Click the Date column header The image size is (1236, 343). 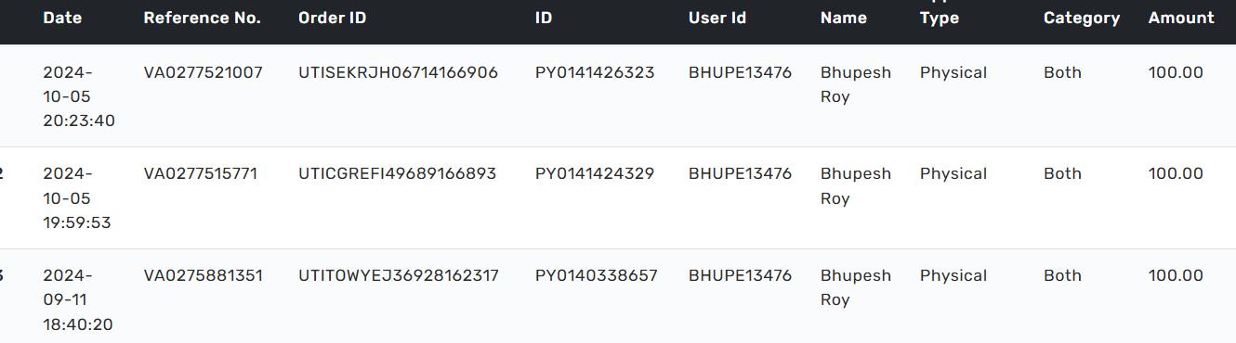coord(62,18)
